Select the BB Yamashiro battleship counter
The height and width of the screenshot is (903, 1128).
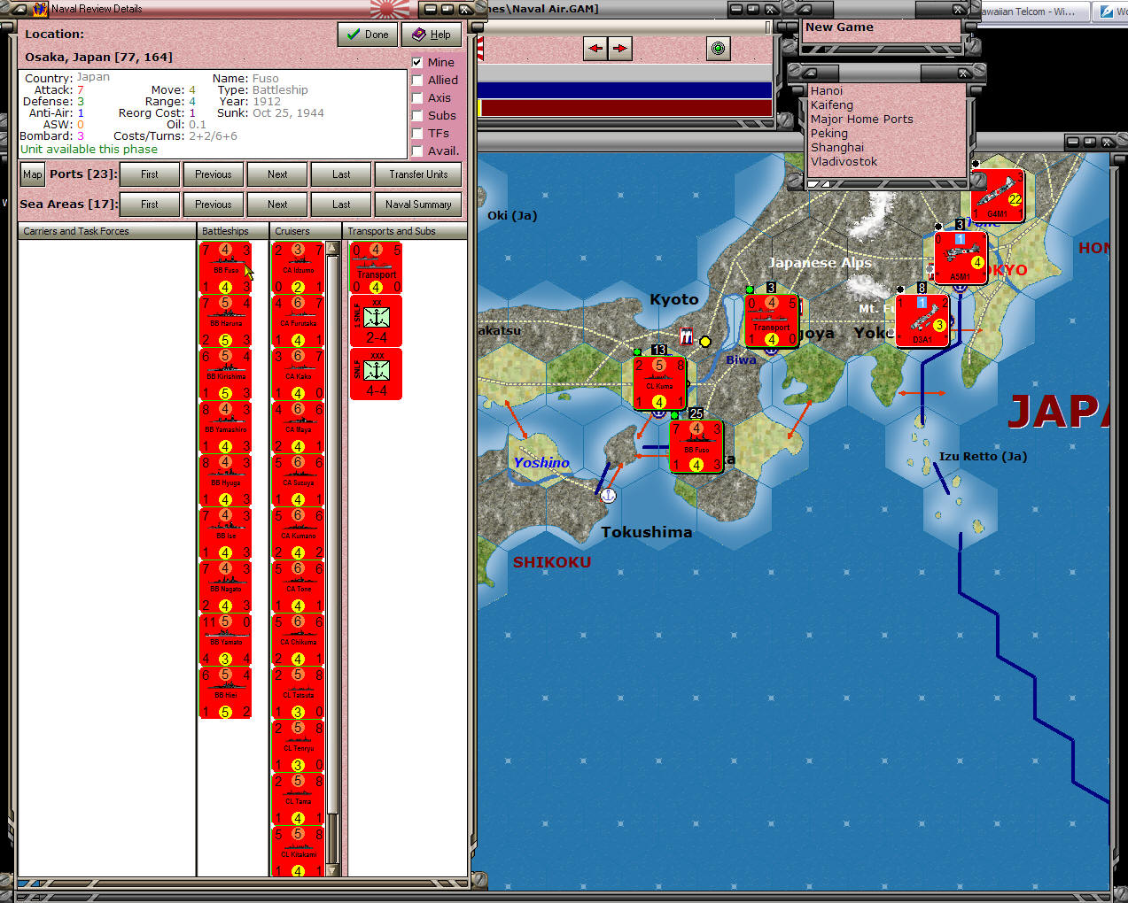(x=225, y=427)
